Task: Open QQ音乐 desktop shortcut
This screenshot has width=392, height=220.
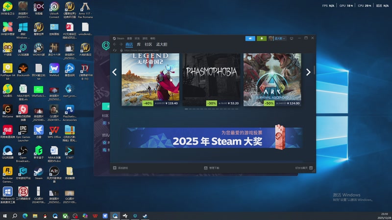Action: tap(7, 90)
